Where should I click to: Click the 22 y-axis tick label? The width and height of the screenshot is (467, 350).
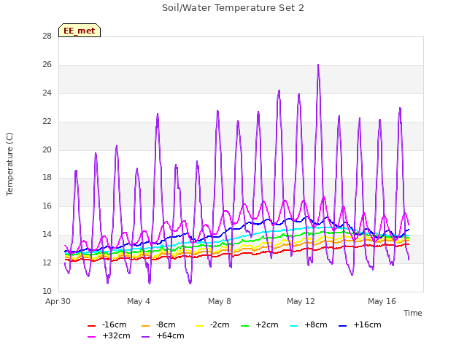47,122
